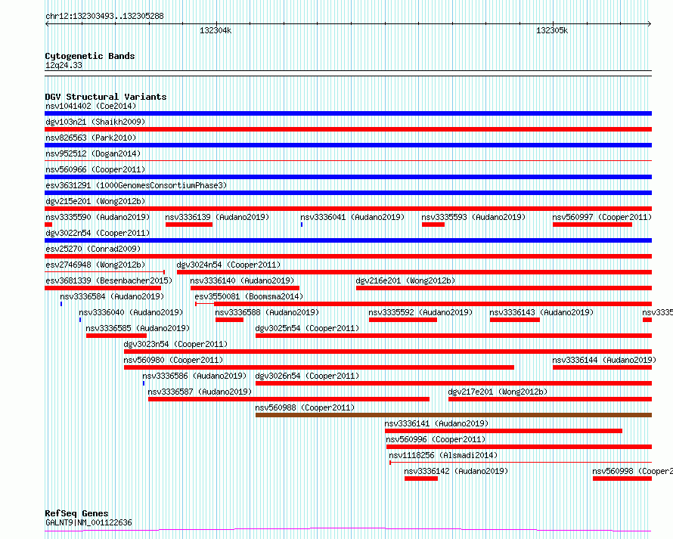673x539 pixels.
Task: Click dgv217e201 (Wong2012b) label
Action: click(x=498, y=392)
